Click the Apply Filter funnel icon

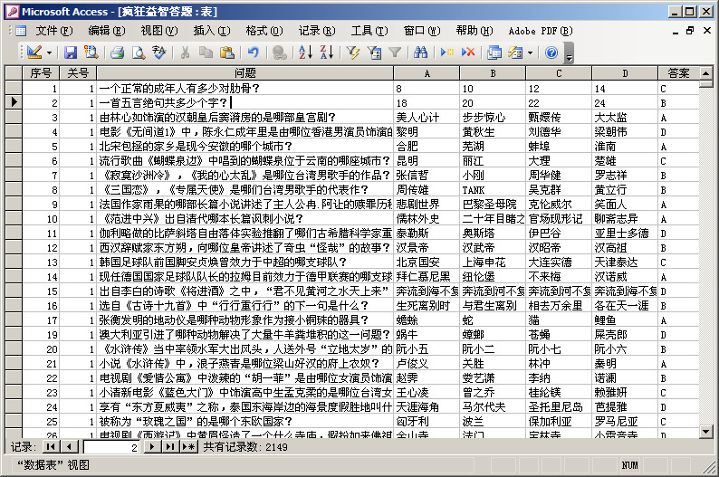[395, 52]
